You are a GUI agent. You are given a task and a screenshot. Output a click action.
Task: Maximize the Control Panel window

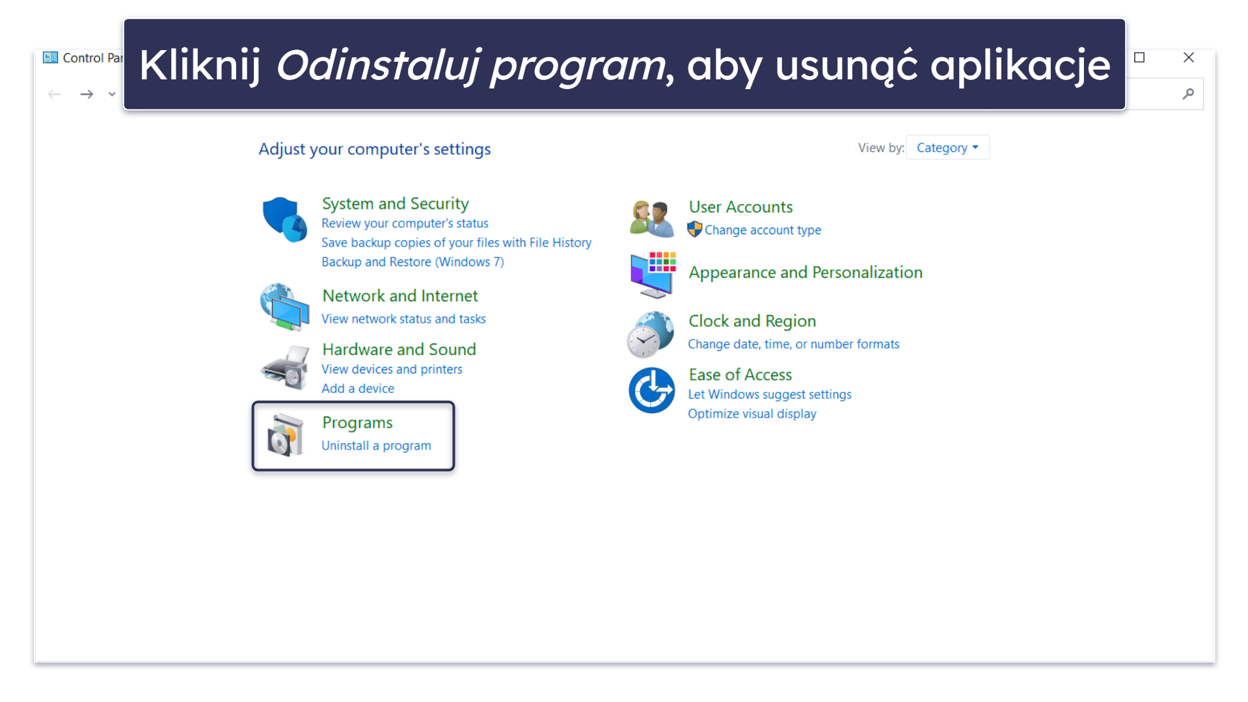point(1139,57)
